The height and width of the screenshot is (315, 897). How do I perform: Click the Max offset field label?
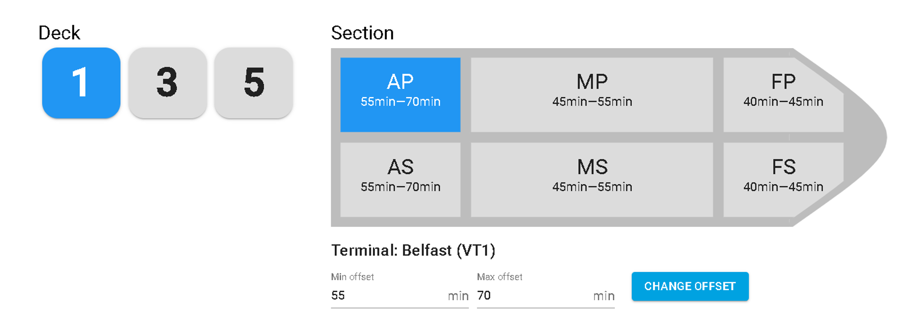click(x=499, y=277)
